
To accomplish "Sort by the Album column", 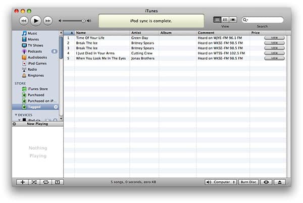I will [x=178, y=33].
